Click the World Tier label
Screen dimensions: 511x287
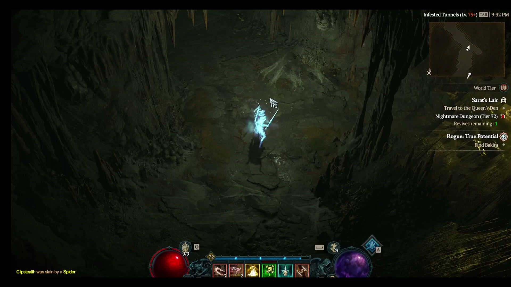pos(484,88)
